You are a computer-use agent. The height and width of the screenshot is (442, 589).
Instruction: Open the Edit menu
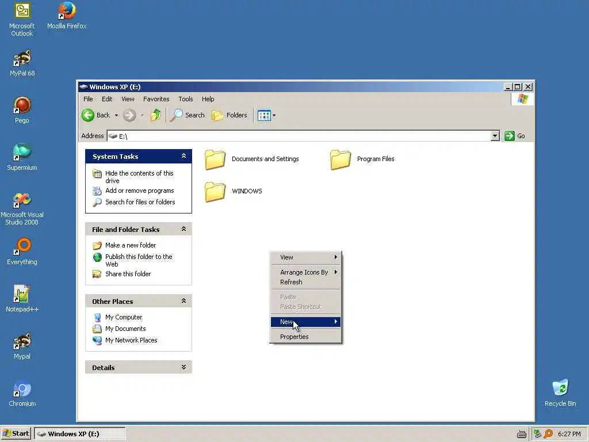point(107,99)
